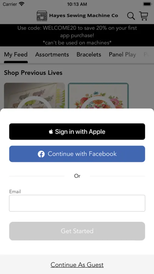Tap the Facebook logo icon
The height and width of the screenshot is (274, 154).
(x=41, y=154)
